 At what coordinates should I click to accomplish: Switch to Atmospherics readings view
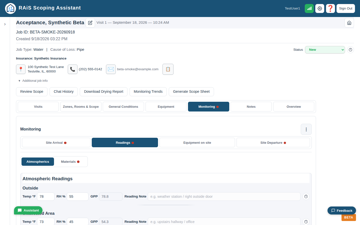coord(38,162)
